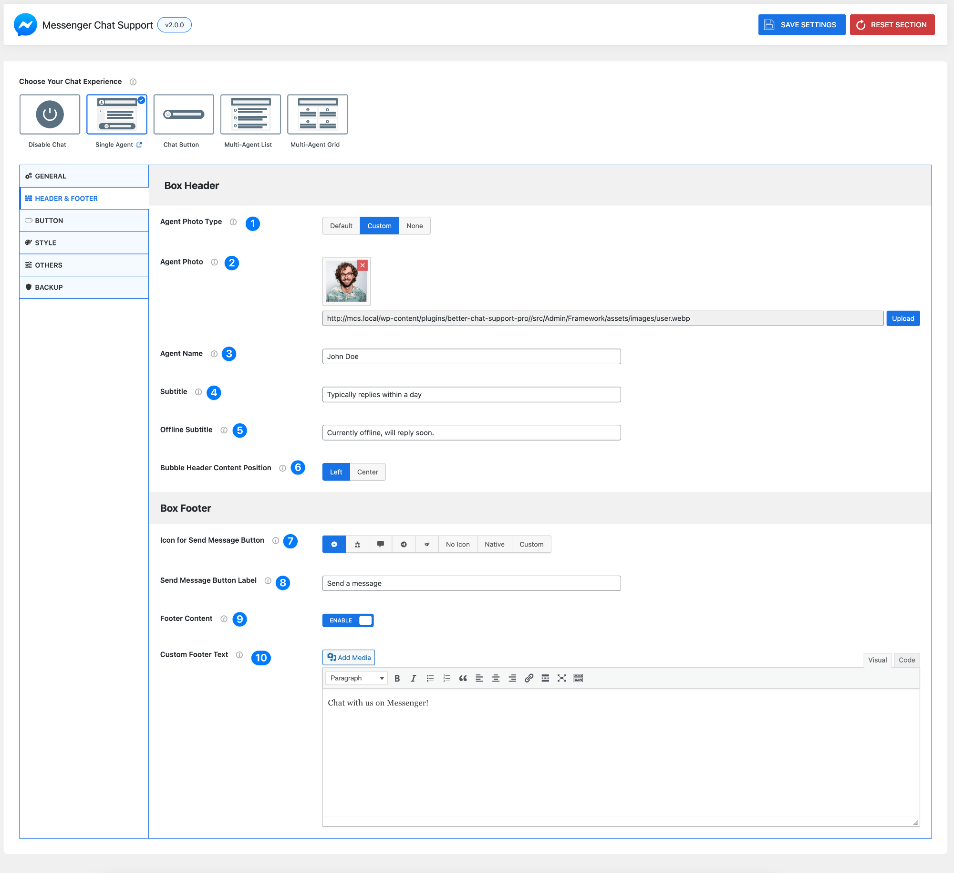The width and height of the screenshot is (954, 873).
Task: Set Agent Photo Type to None
Action: [x=414, y=225]
